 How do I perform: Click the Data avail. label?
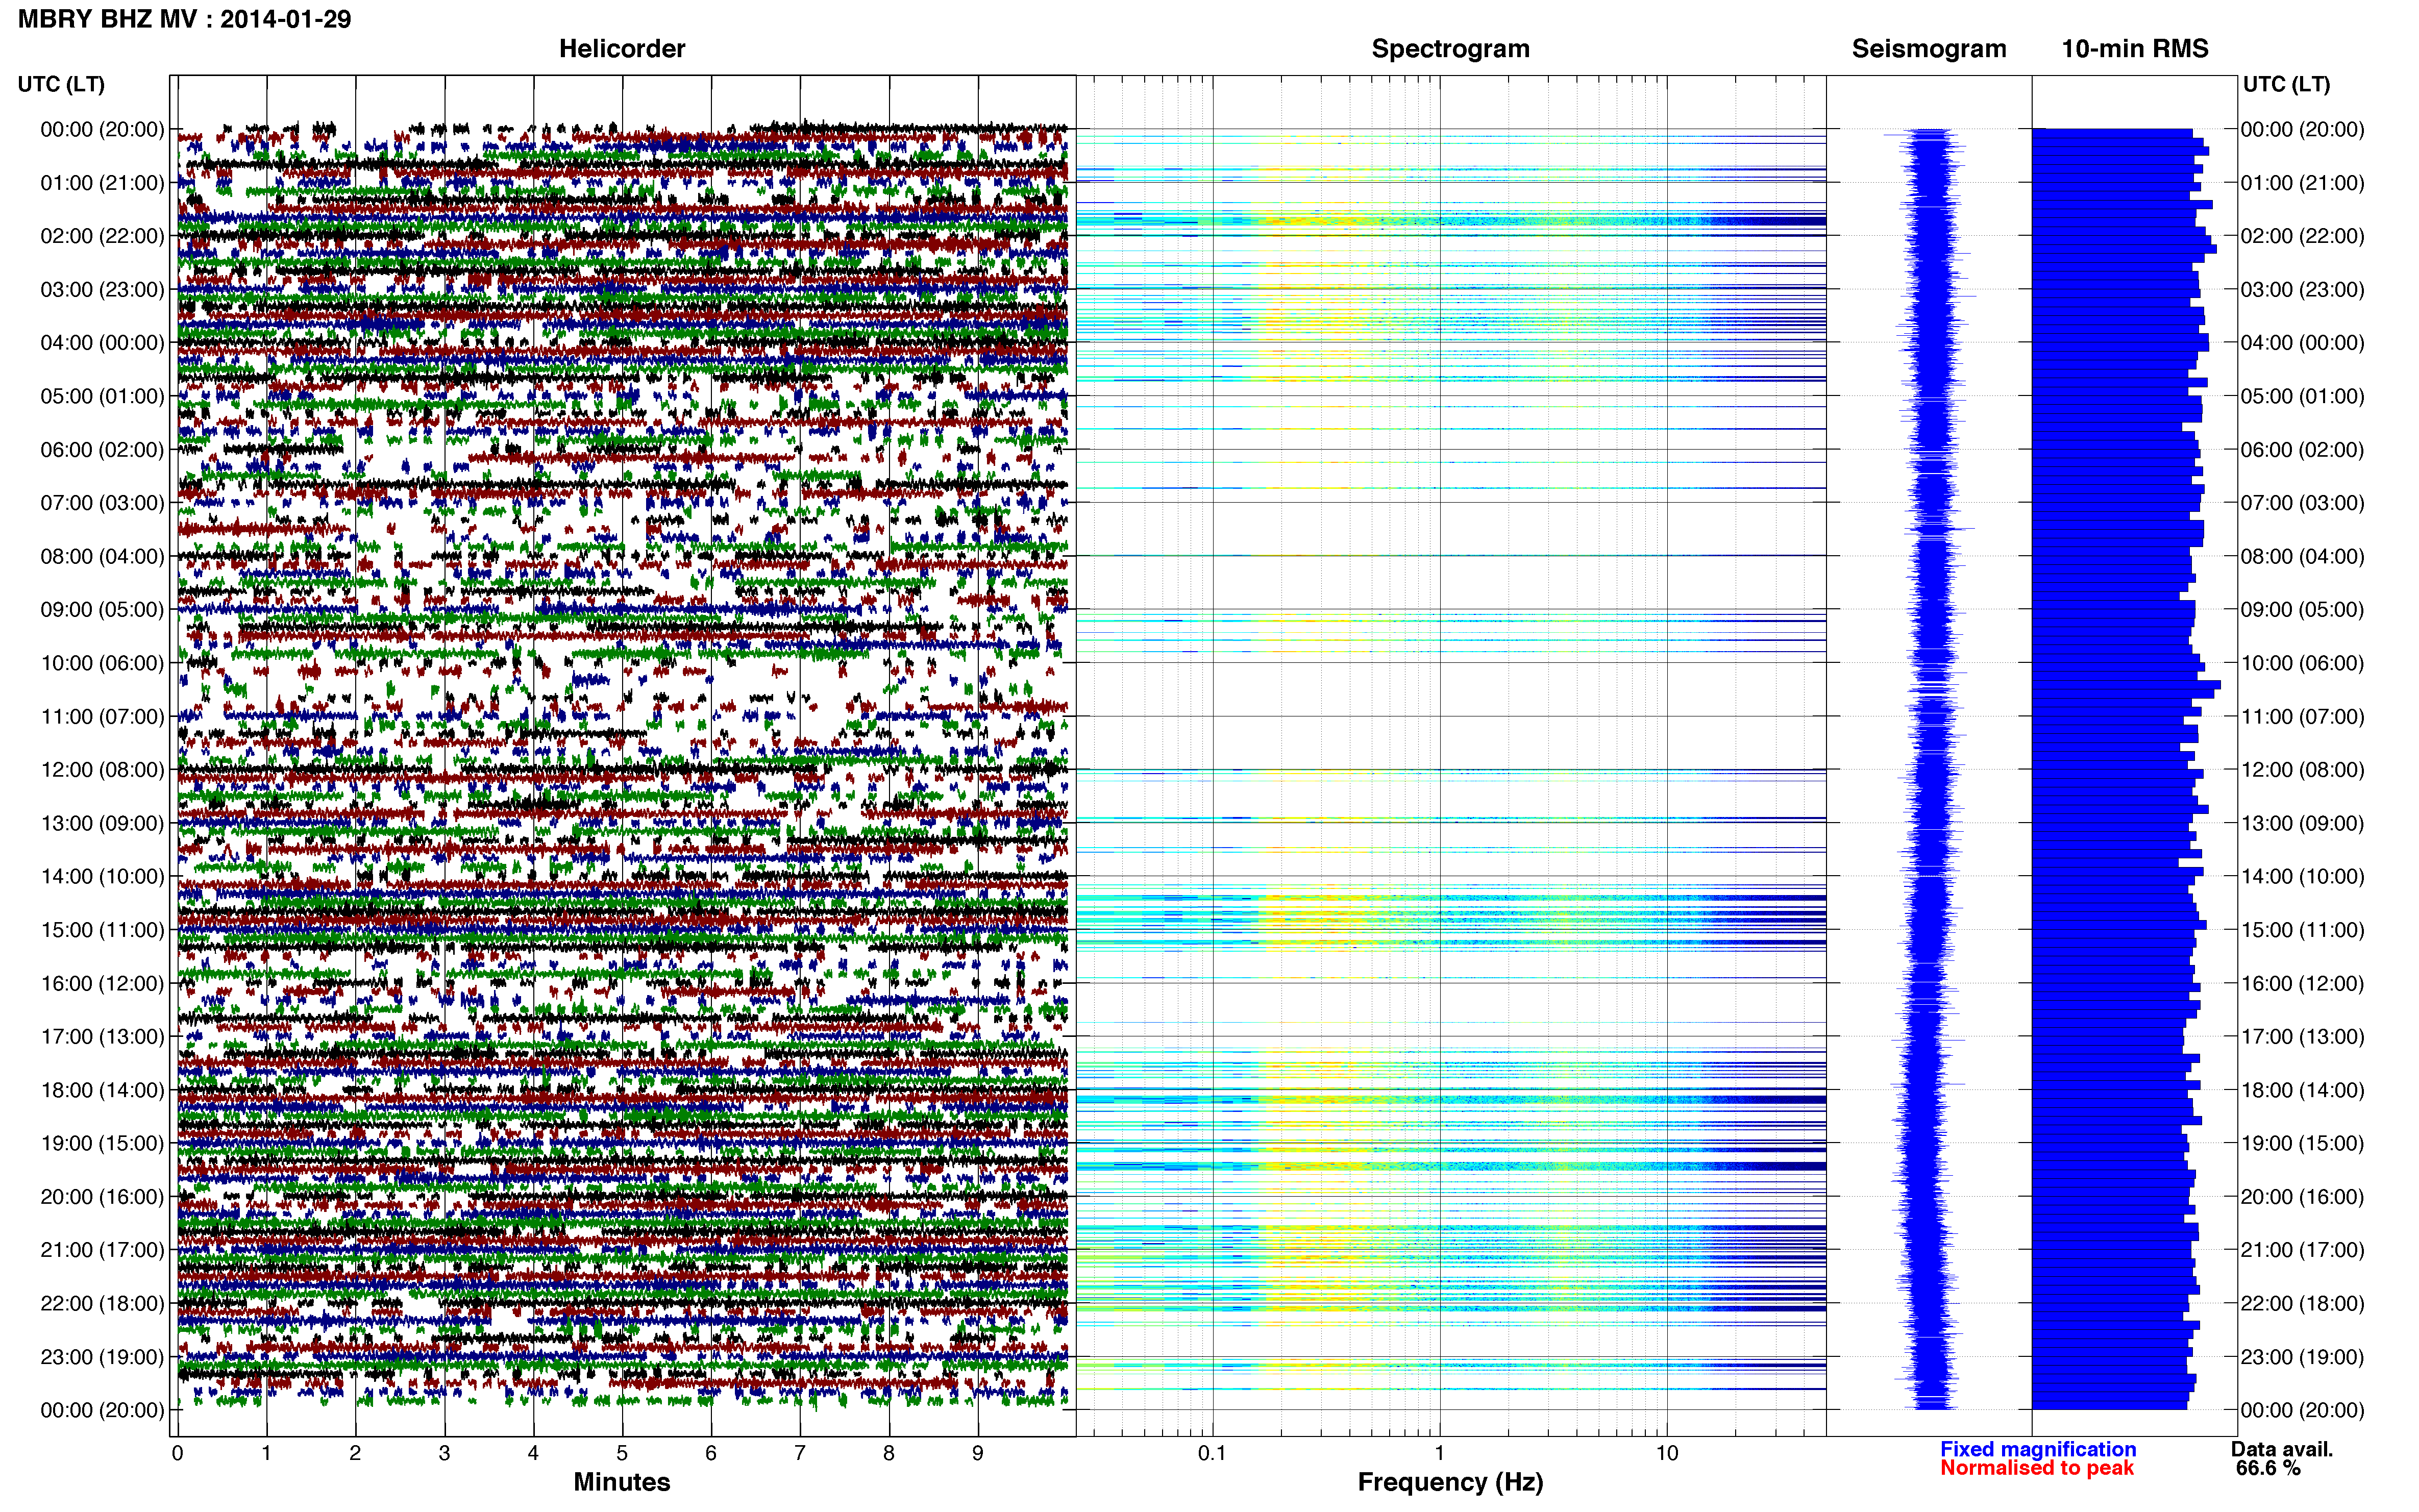(2282, 1449)
